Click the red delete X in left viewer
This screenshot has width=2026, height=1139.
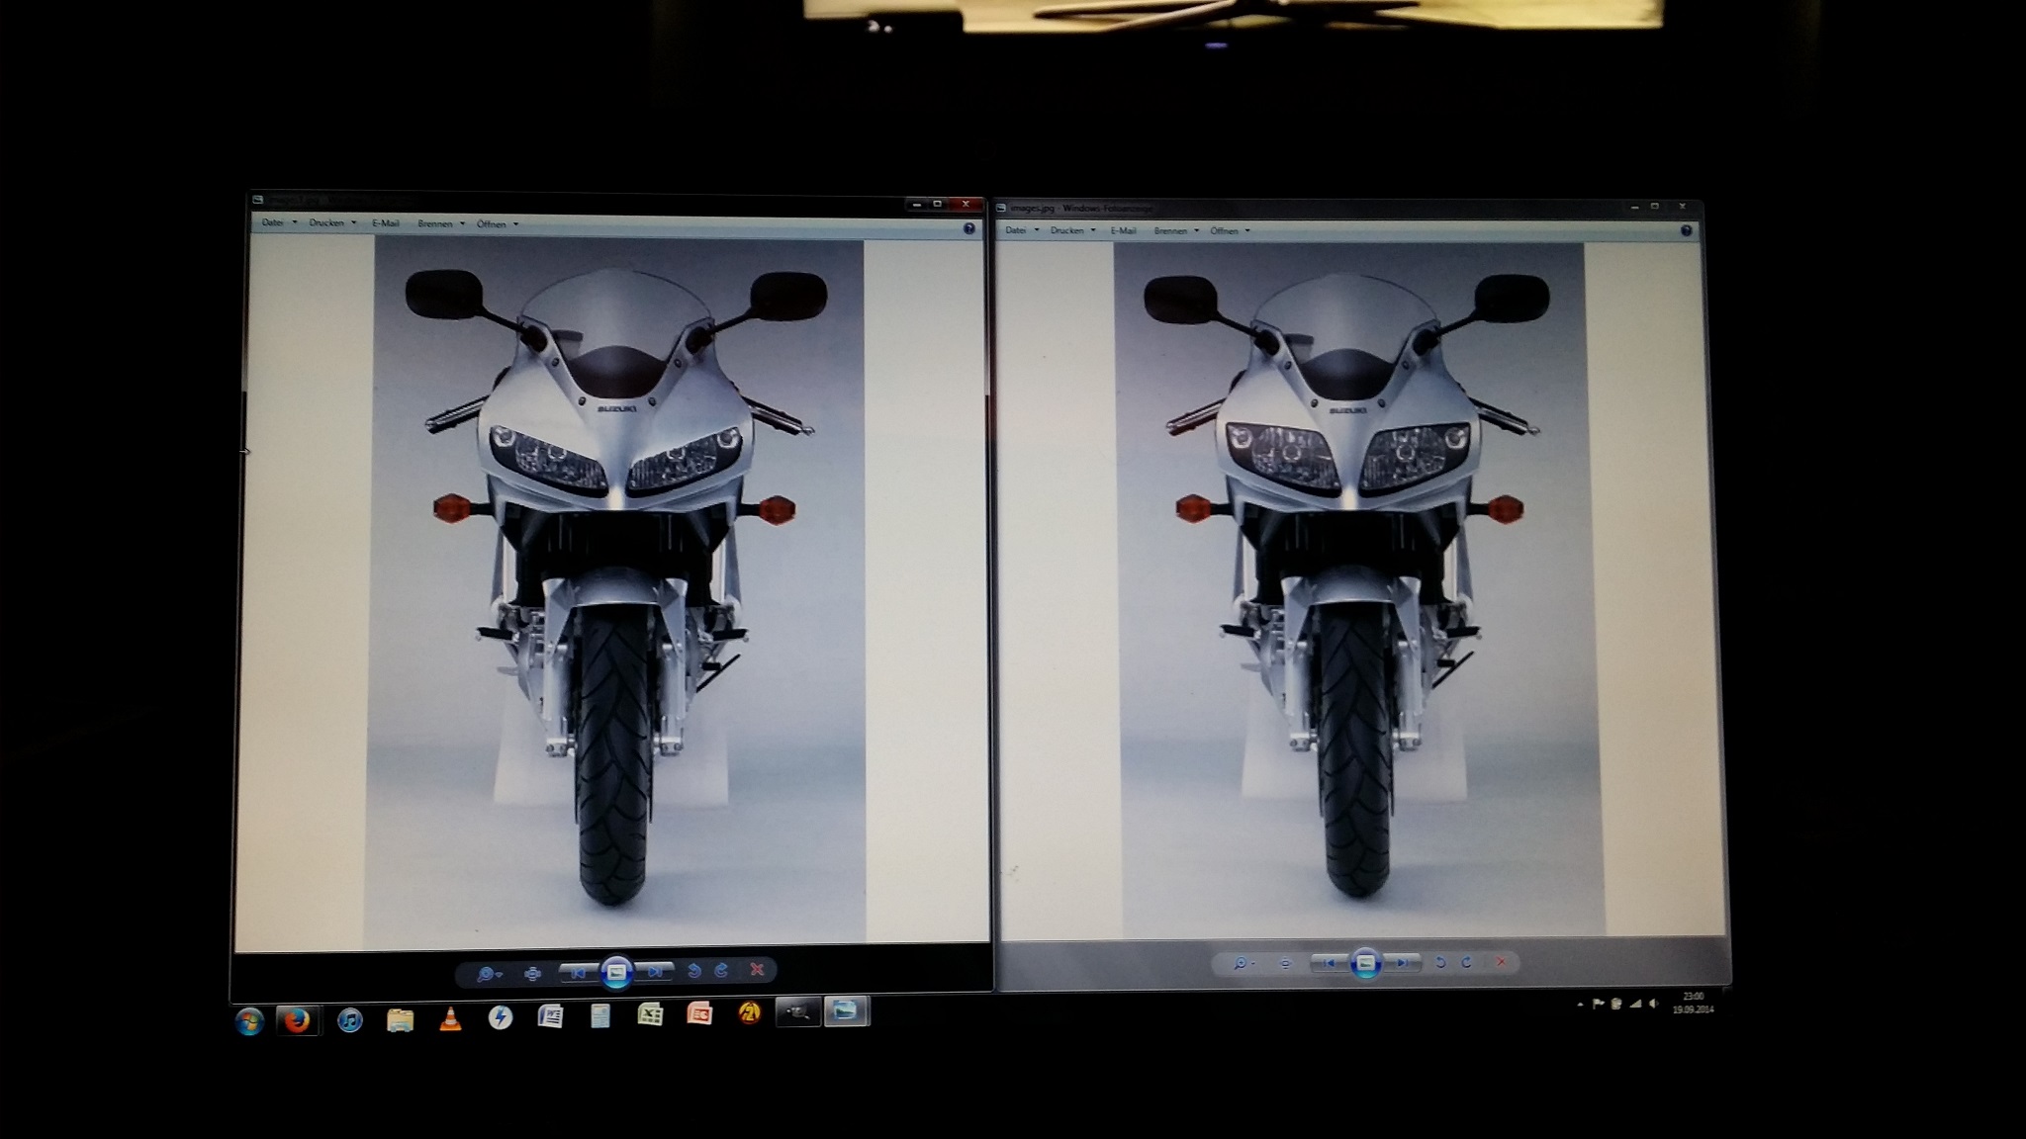[757, 970]
